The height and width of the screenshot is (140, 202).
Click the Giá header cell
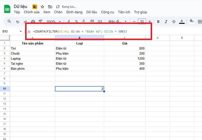[125, 43]
